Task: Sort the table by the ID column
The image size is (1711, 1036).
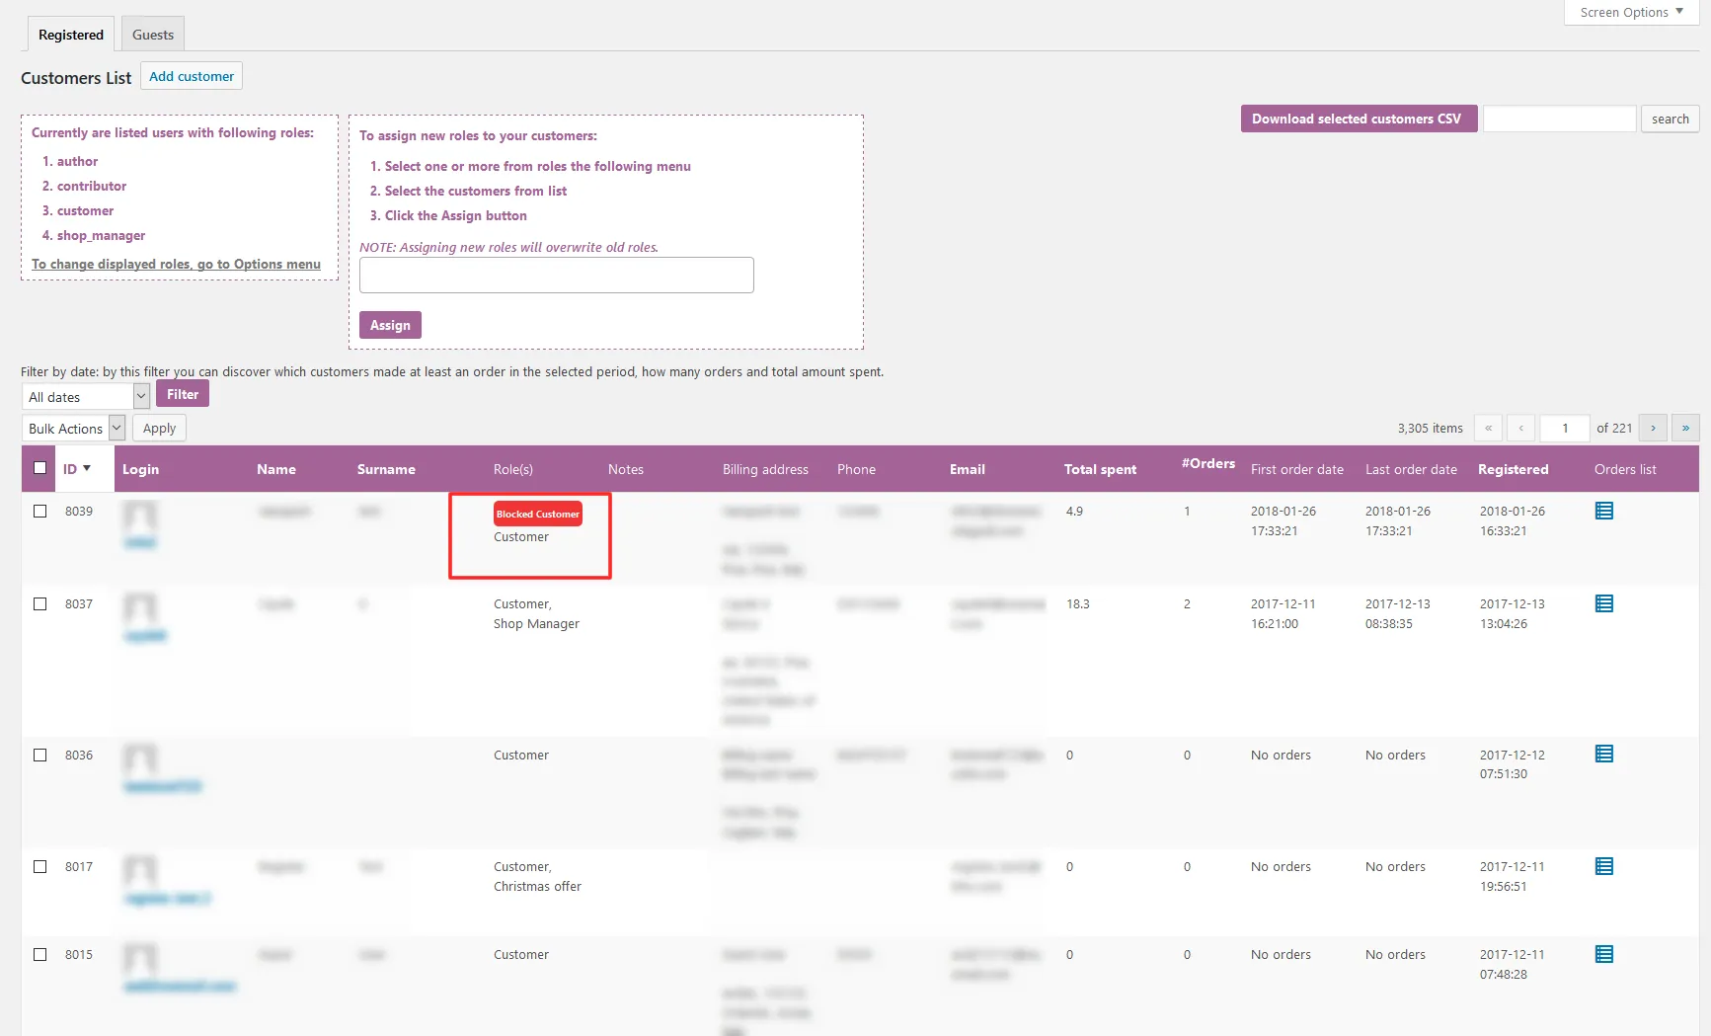Action: coord(75,469)
